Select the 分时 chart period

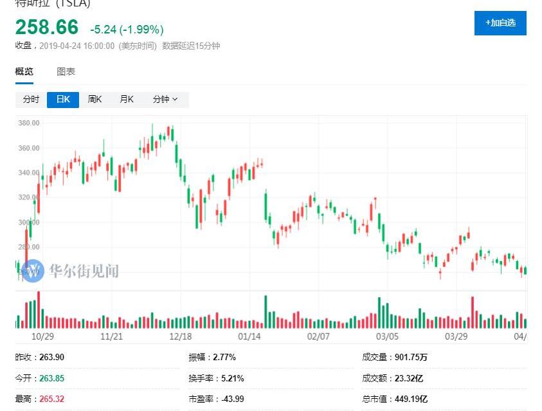pyautogui.click(x=31, y=100)
